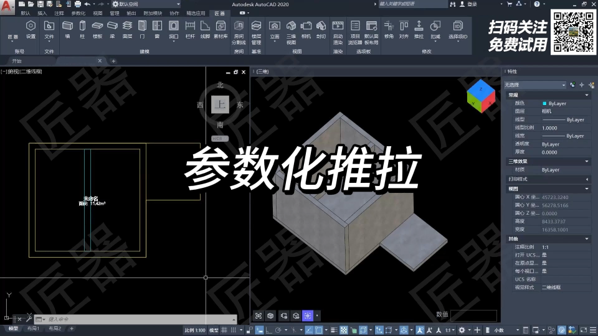The height and width of the screenshot is (336, 598).
Task: Toggle hardware acceleration round icon in status bar
Action: tap(562, 330)
